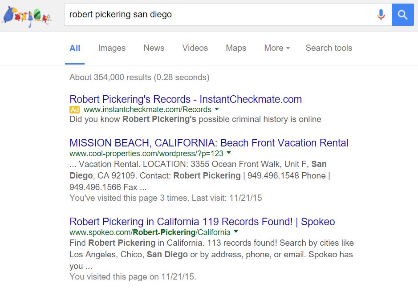
Task: Click the yellow Ad badge
Action: 74,110
